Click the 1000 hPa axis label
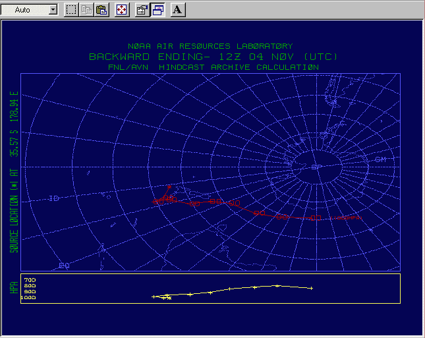425x338 pixels. coord(28,298)
